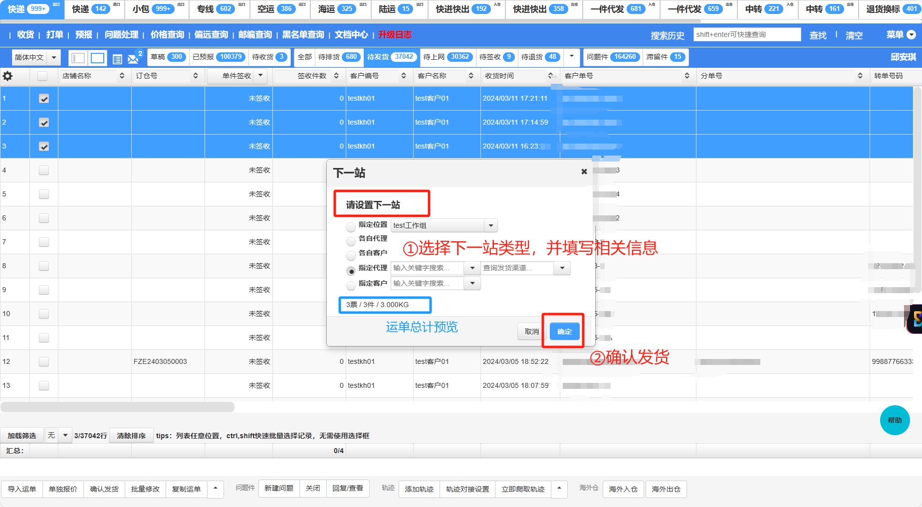Viewport: 922px width, 507px height.
Task: Uncheck the checkbox for row 1
Action: 44,99
